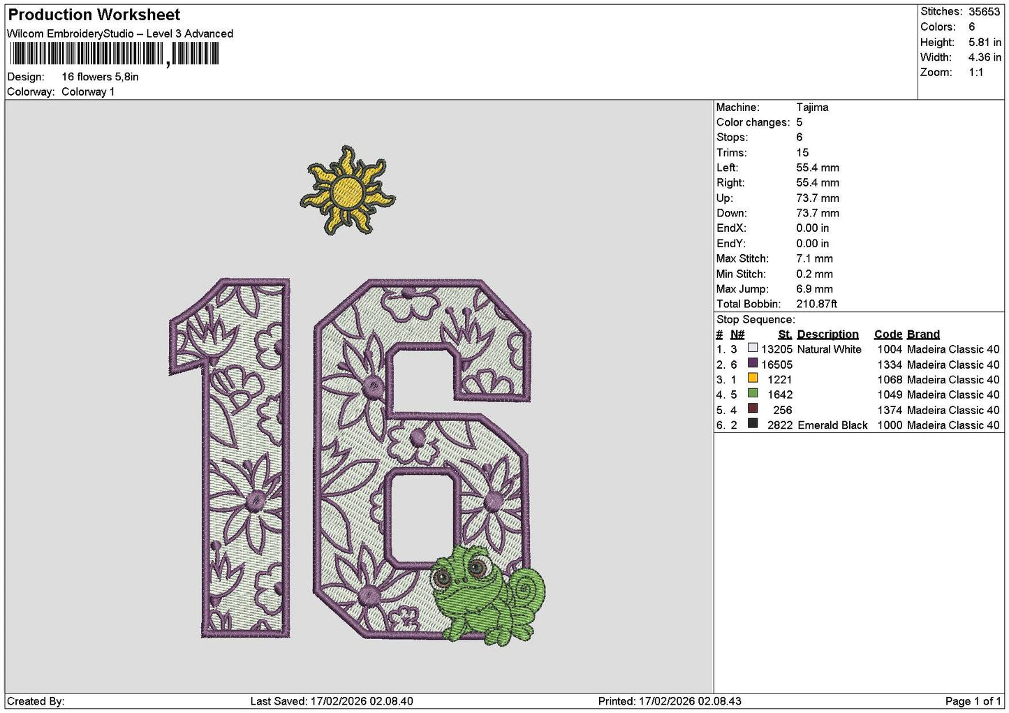The width and height of the screenshot is (1009, 713).
Task: Click the Created By footer label
Action: point(36,701)
